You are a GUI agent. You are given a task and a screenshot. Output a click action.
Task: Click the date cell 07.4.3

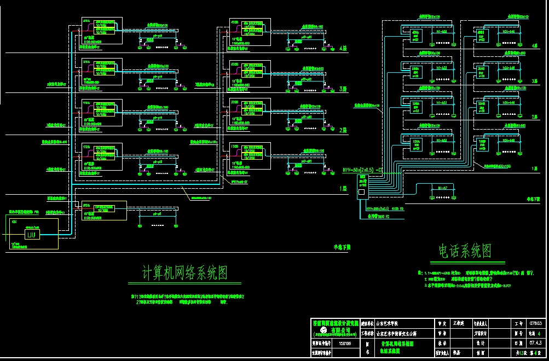coord(535,343)
